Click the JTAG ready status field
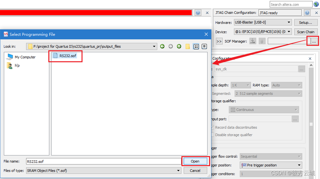This screenshot has height=179, width=320. point(280,13)
